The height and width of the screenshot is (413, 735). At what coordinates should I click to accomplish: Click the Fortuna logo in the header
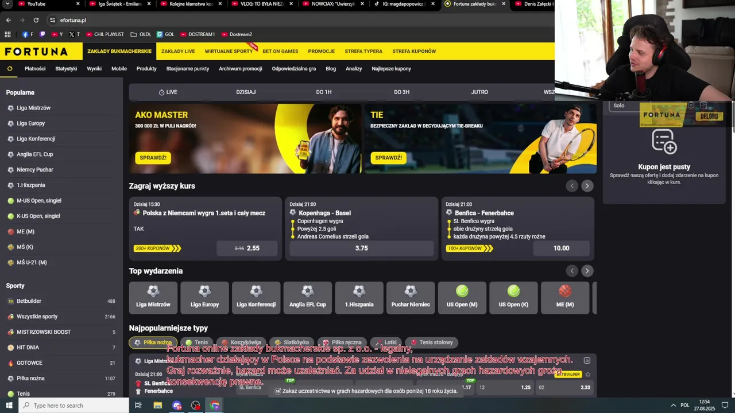36,52
